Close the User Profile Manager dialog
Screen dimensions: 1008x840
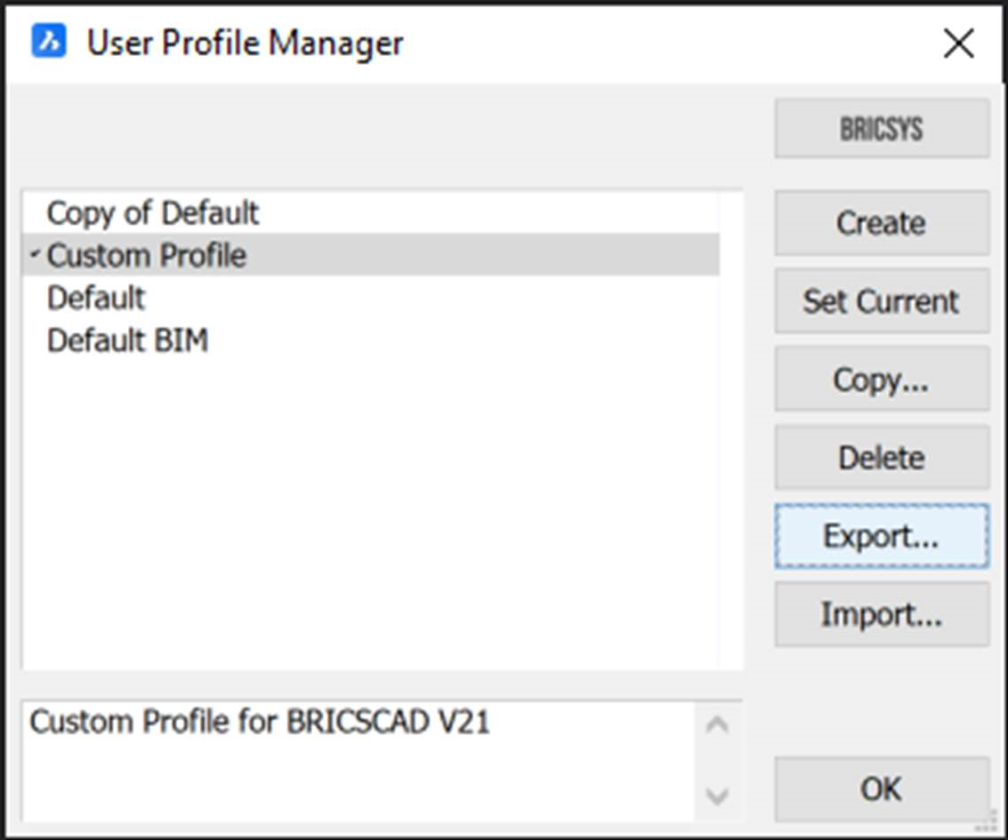958,43
